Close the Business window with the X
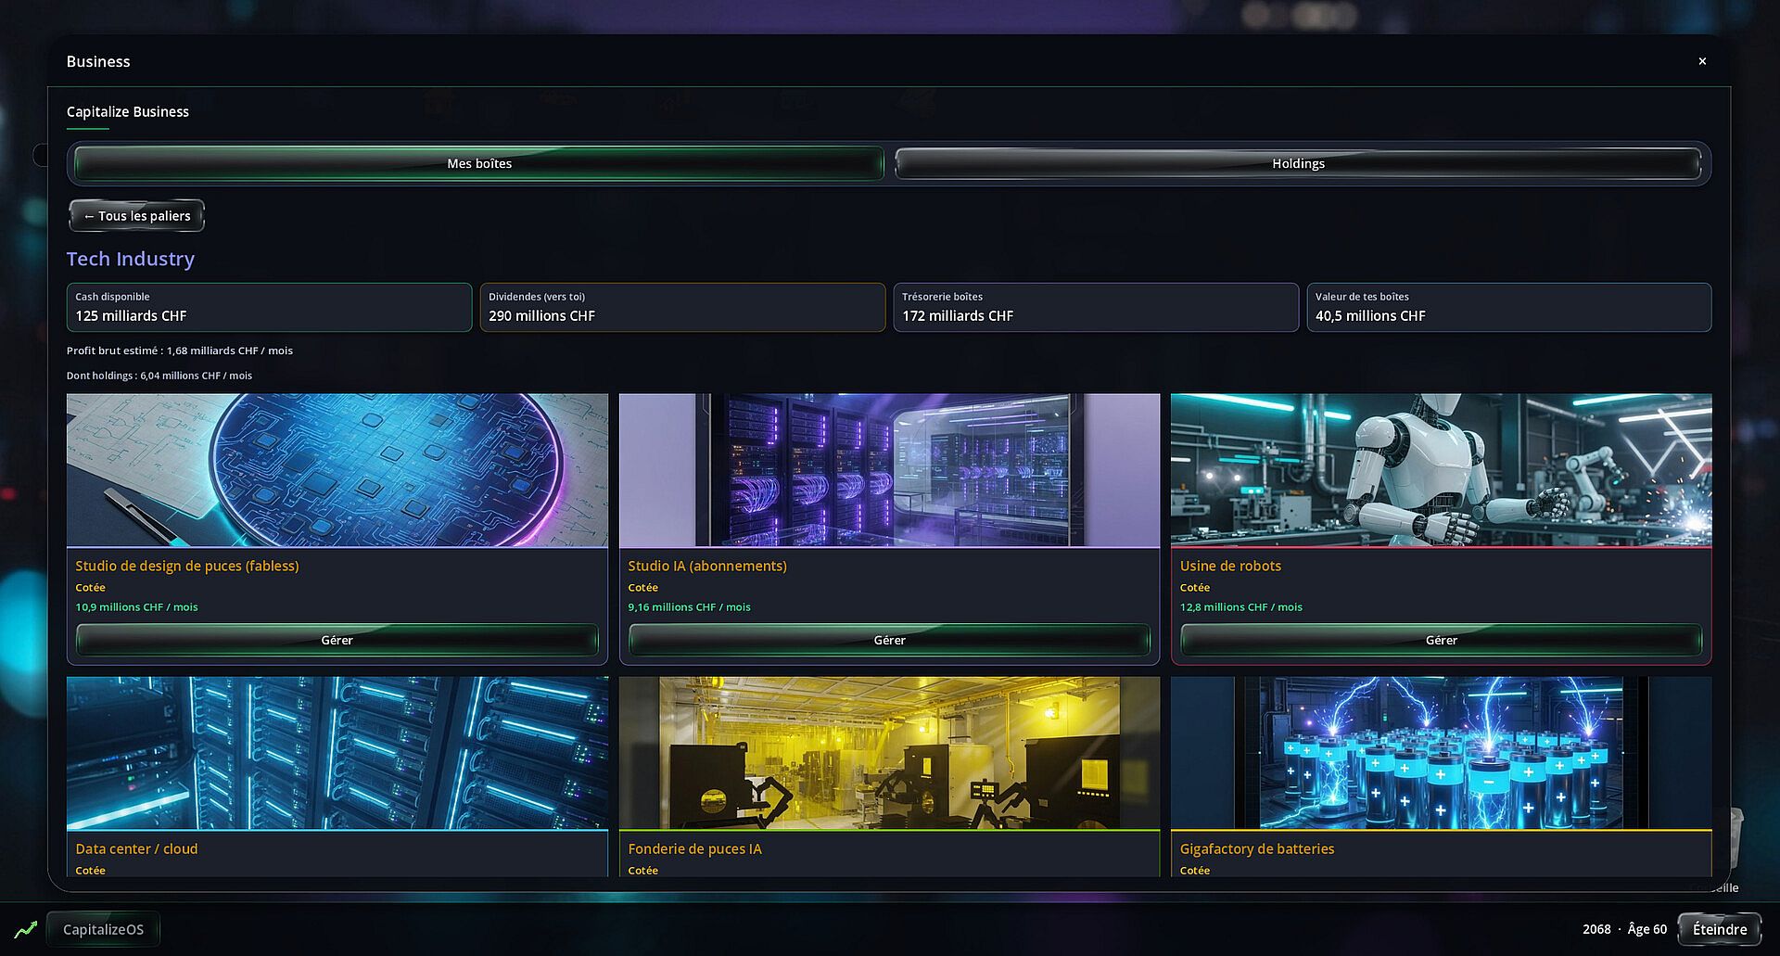This screenshot has height=956, width=1780. (1702, 61)
